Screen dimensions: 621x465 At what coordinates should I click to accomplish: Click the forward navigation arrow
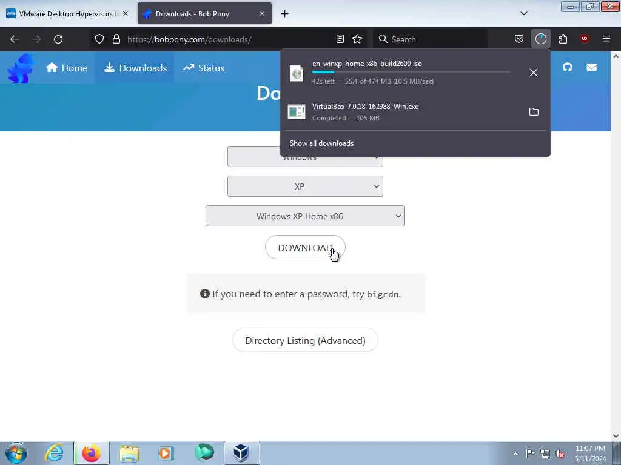36,39
